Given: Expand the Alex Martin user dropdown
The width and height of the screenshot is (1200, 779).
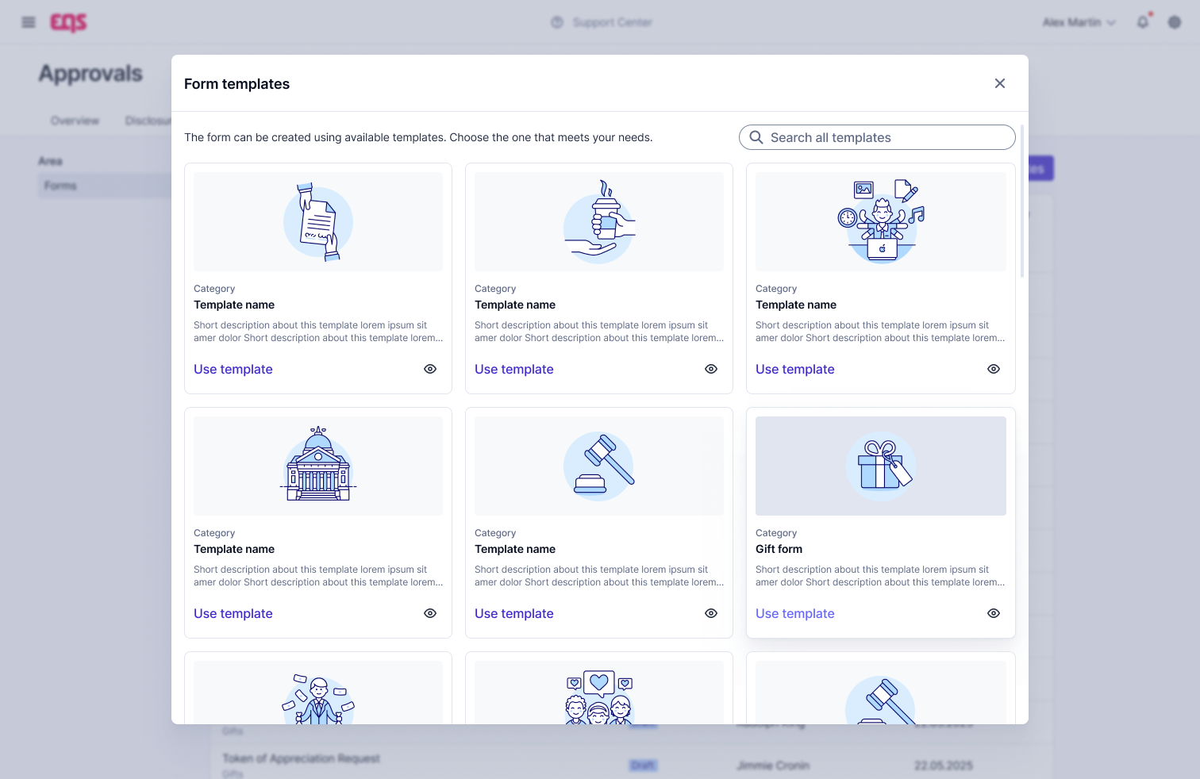Looking at the screenshot, I should [1079, 22].
